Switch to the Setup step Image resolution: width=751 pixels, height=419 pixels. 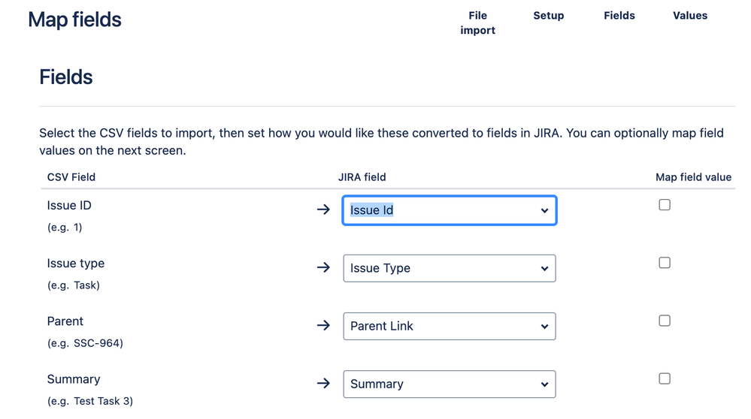pos(549,16)
